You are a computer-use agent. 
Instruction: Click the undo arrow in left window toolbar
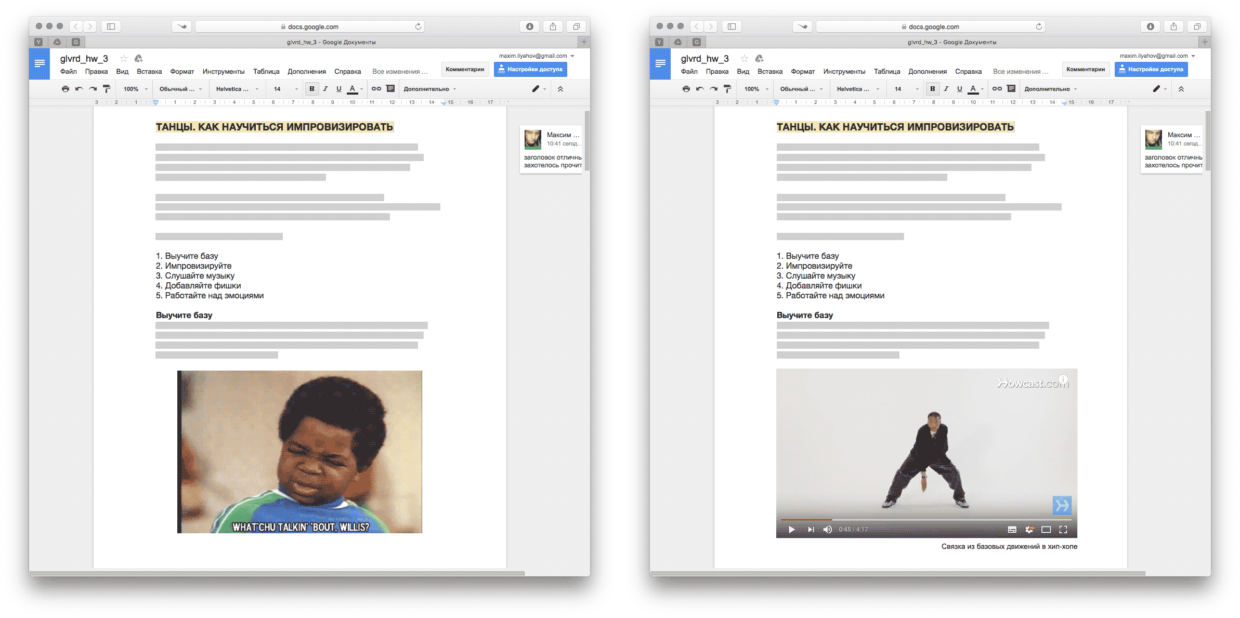pos(79,89)
